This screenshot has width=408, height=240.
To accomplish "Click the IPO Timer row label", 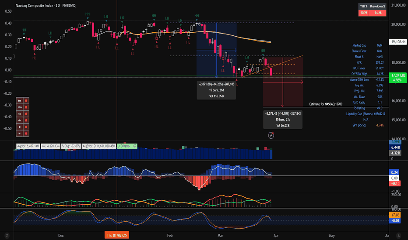I will pyautogui.click(x=359, y=68).
